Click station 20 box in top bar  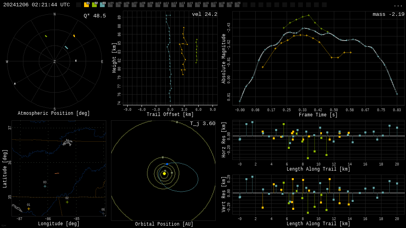point(237,5)
